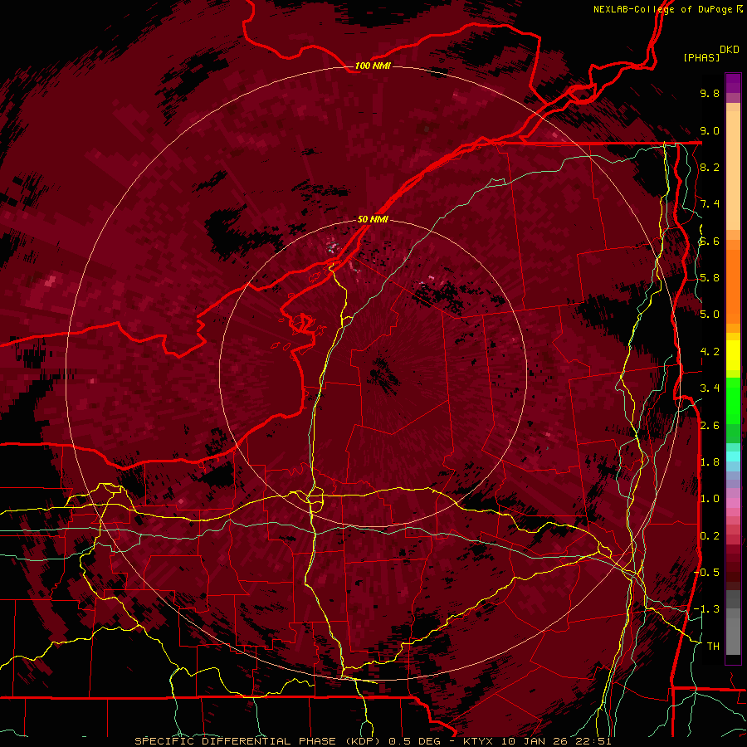Click the 50 NMI range ring label
Image resolution: width=747 pixels, height=747 pixels.
click(x=373, y=219)
